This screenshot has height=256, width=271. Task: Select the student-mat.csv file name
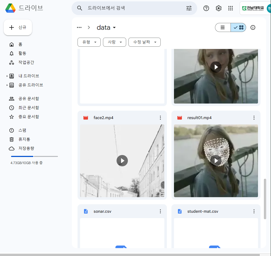point(203,211)
